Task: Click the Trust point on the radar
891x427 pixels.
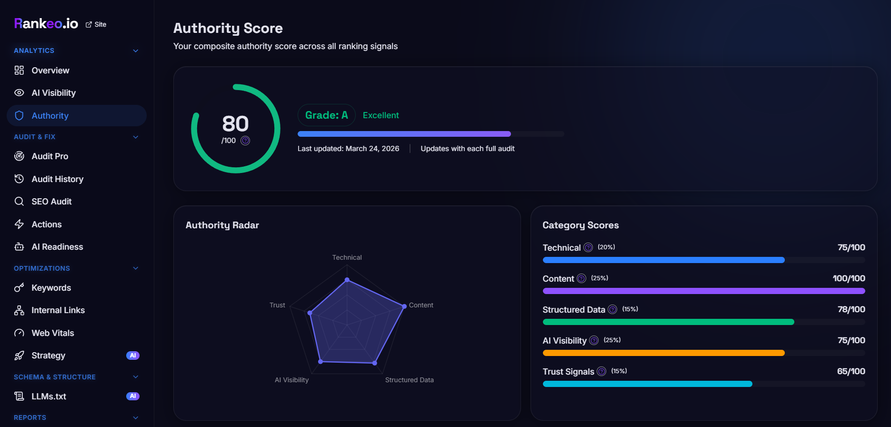Action: [310, 313]
